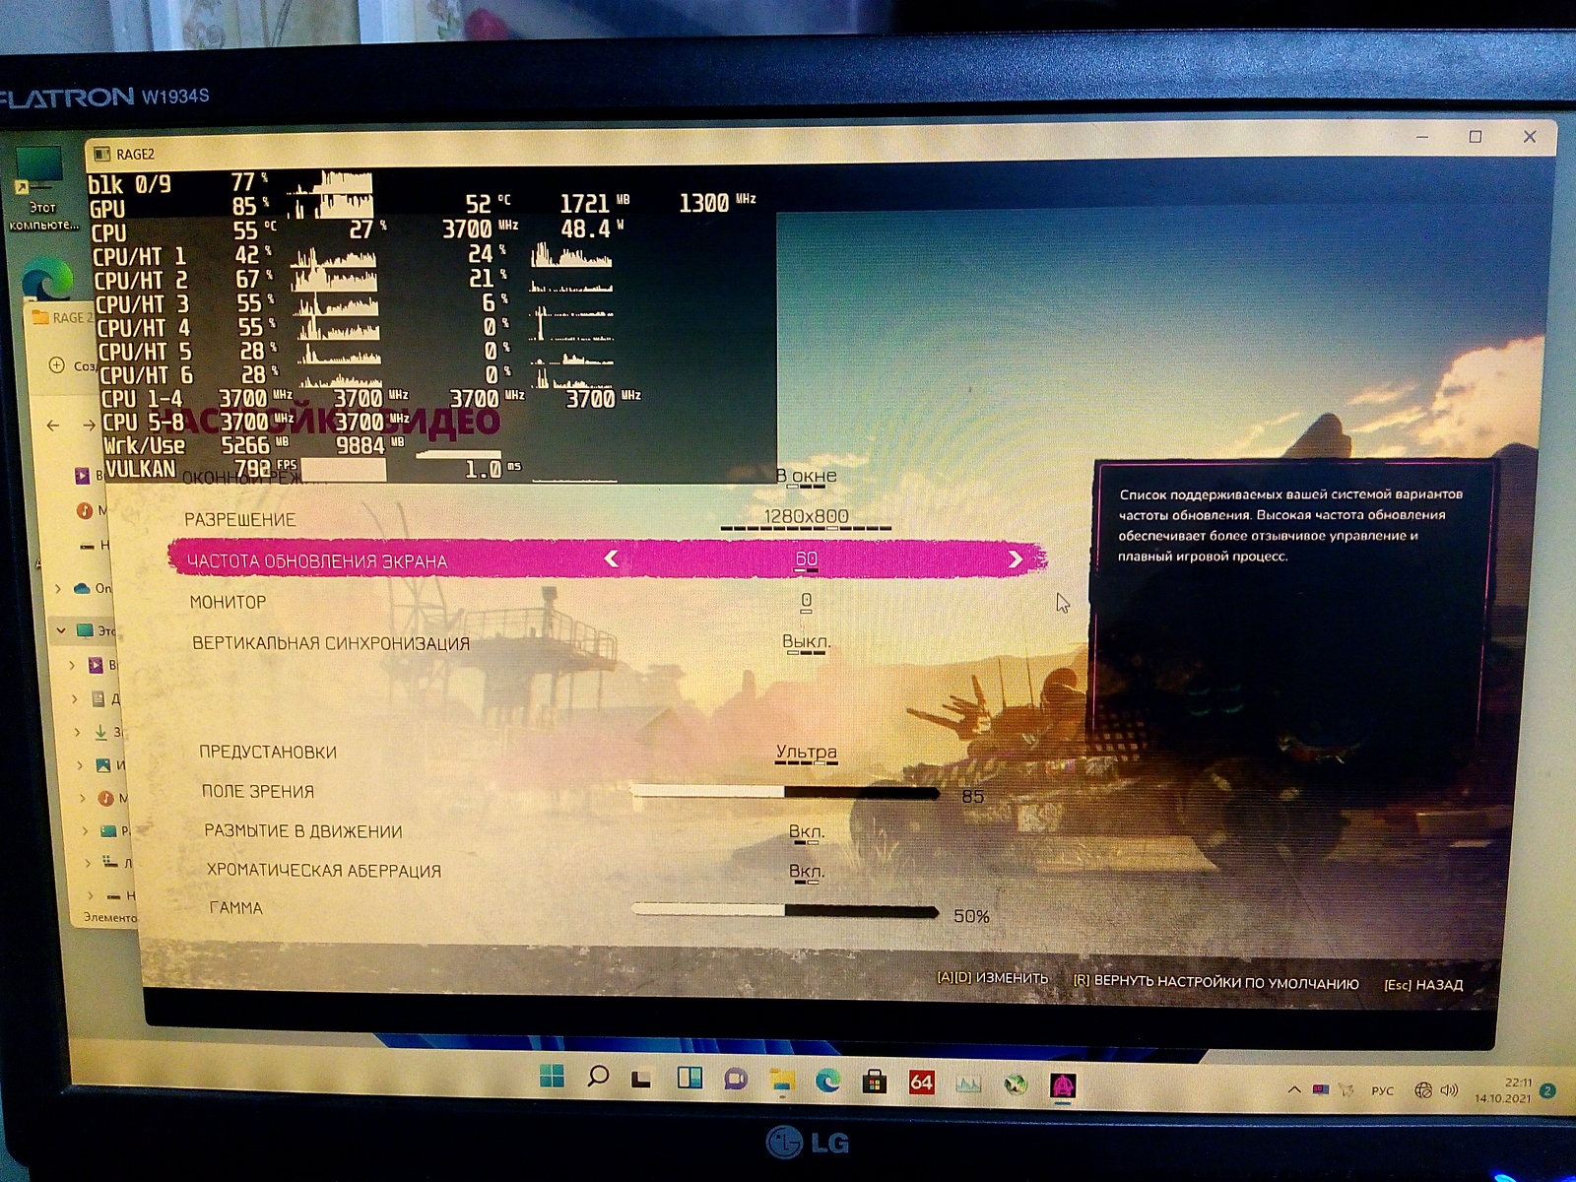Screen dimensions: 1576x1182
Task: Open the Widgets panel from taskbar
Action: pyautogui.click(x=689, y=1080)
